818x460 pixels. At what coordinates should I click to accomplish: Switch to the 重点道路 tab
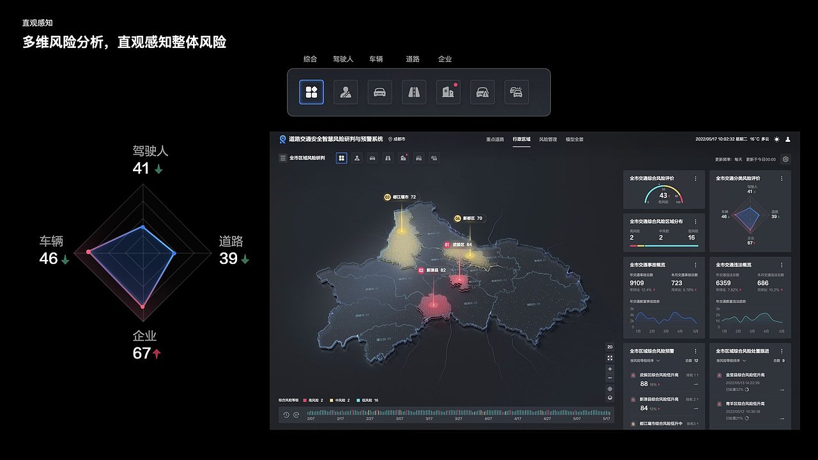point(495,139)
